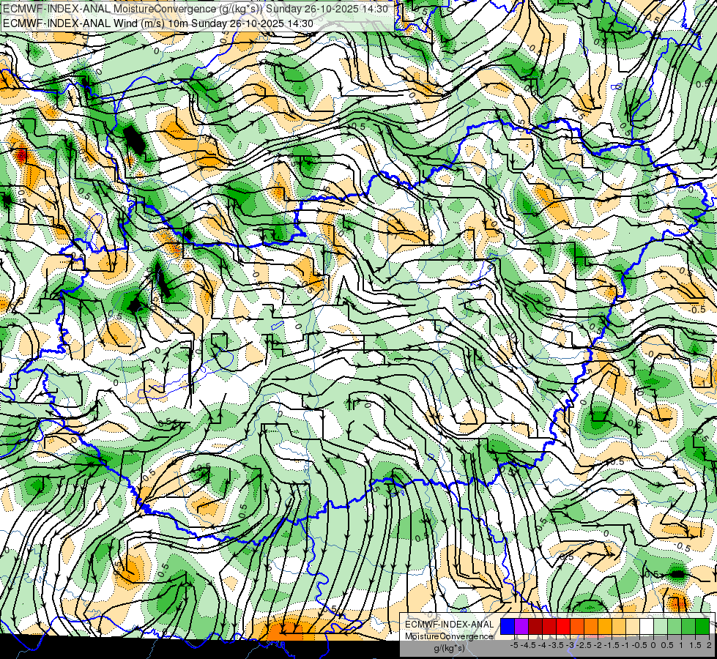The width and height of the screenshot is (717, 659).
Task: Click the '-3.5' legend tick value
Action: click(x=556, y=645)
